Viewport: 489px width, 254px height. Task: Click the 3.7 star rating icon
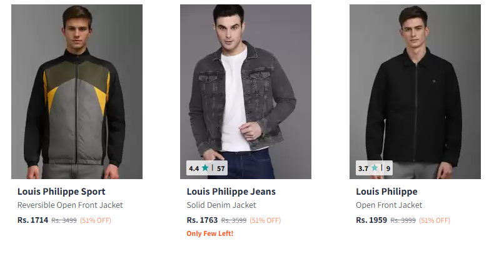pyautogui.click(x=375, y=168)
